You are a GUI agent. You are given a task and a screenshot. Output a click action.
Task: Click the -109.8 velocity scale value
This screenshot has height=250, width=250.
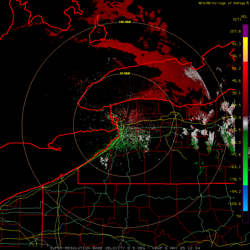point(234,204)
